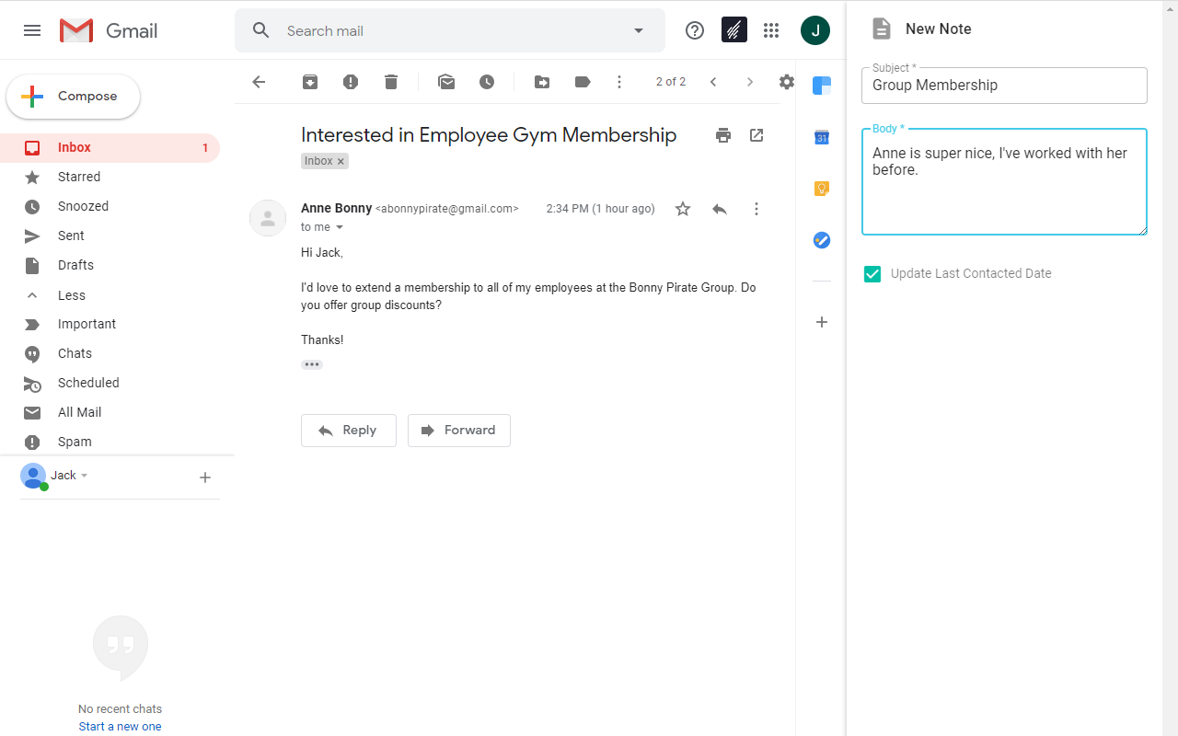1178x736 pixels.
Task: Click the Search mail field
Action: pos(451,30)
